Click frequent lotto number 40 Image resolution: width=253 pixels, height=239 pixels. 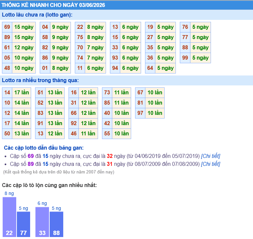(x=107, y=113)
